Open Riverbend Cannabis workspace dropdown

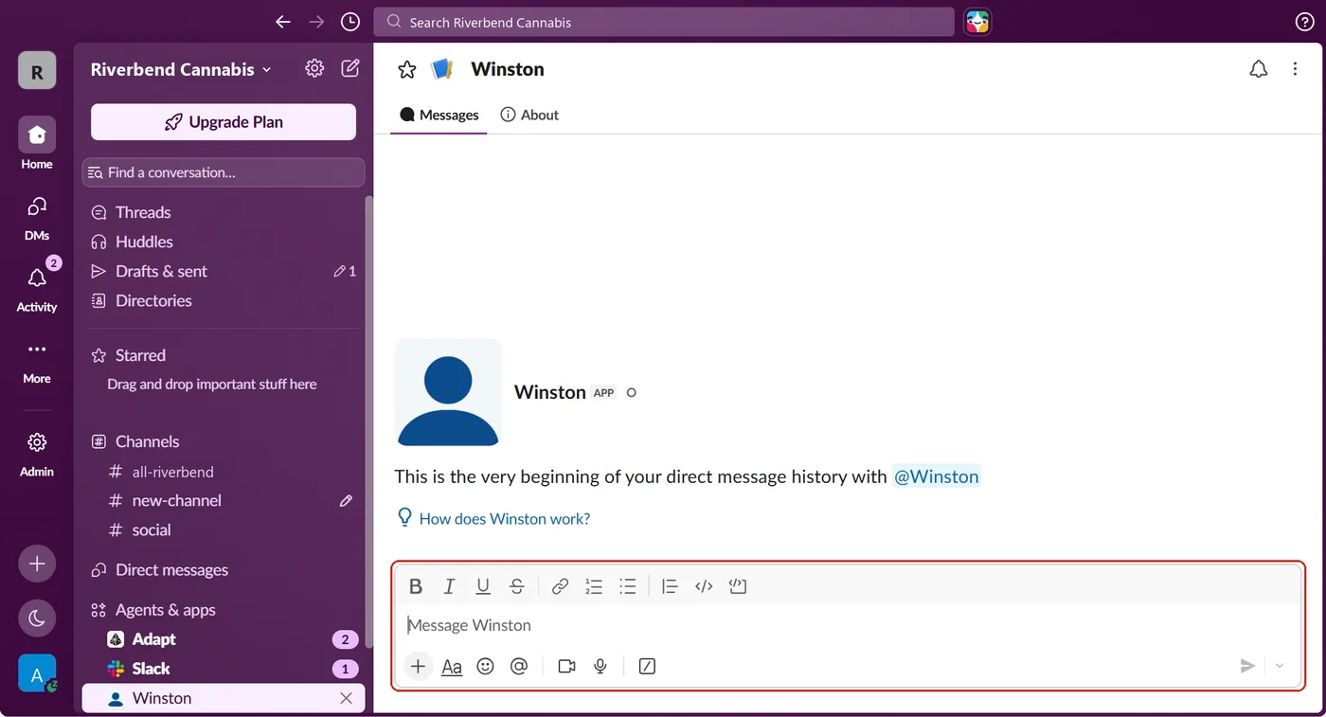pos(181,69)
